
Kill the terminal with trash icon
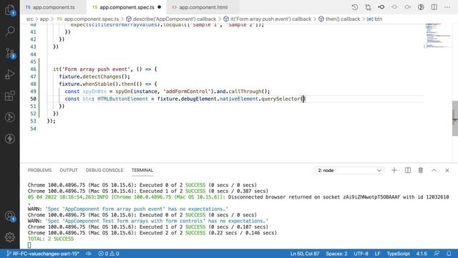pyautogui.click(x=421, y=171)
